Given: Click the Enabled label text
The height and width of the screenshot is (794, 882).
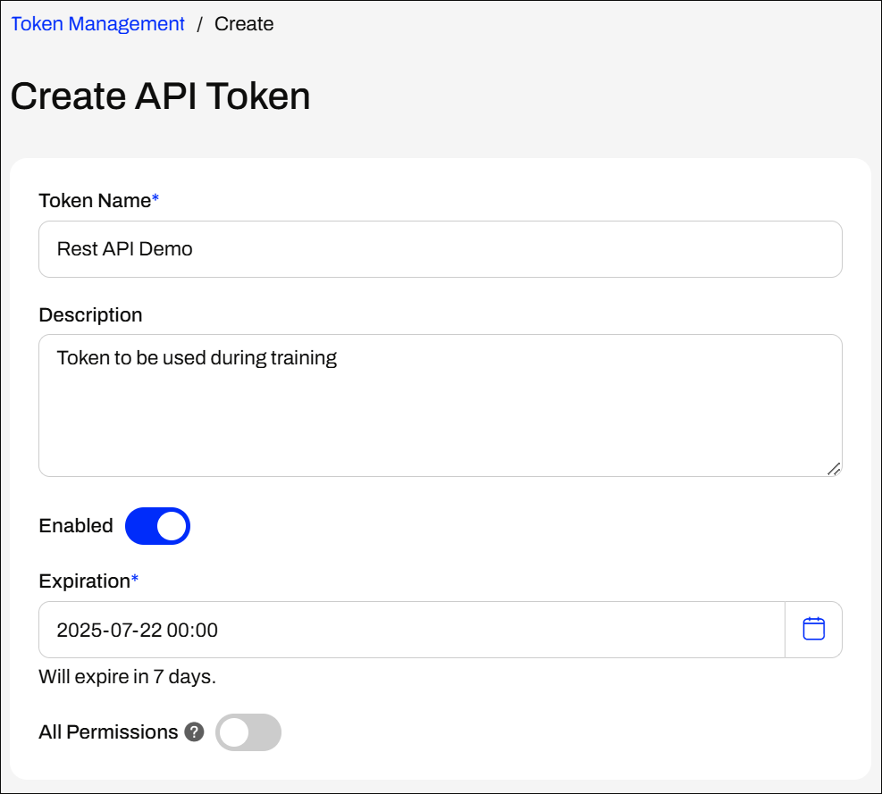Looking at the screenshot, I should (x=76, y=526).
